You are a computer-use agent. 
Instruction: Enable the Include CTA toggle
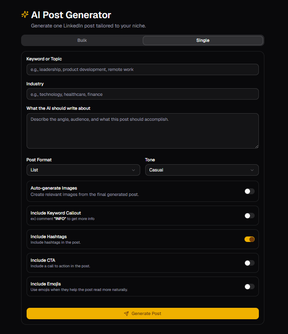(x=249, y=263)
